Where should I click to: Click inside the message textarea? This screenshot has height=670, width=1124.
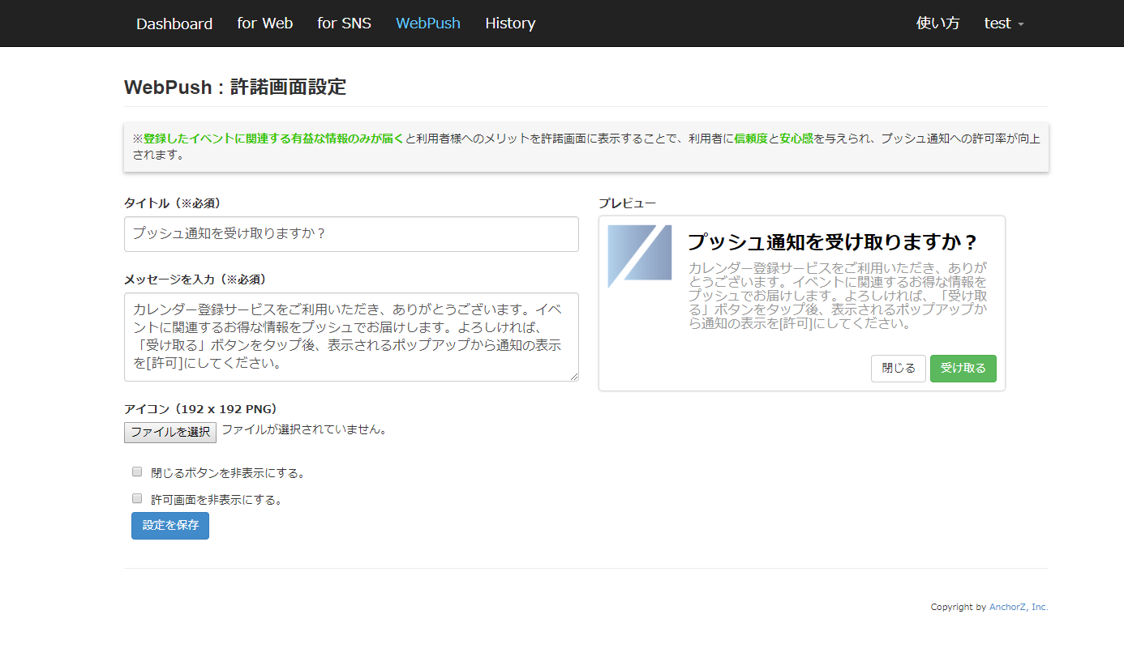[351, 336]
